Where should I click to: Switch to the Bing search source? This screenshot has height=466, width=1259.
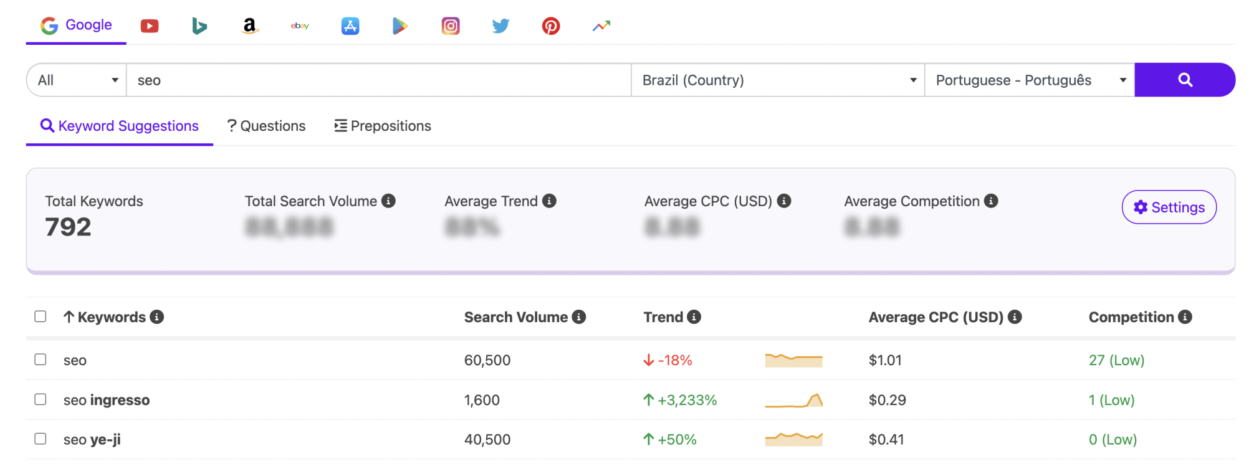199,26
